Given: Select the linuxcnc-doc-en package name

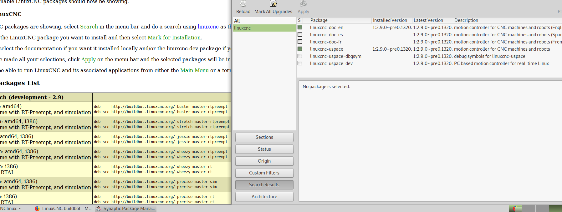Looking at the screenshot, I should [327, 28].
